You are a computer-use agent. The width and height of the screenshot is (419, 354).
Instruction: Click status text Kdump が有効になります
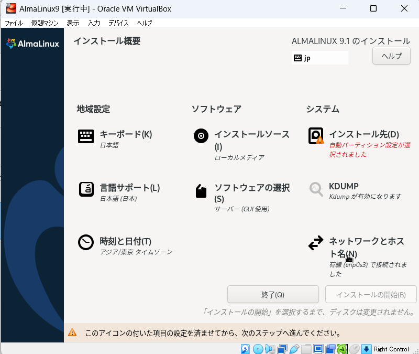365,197
